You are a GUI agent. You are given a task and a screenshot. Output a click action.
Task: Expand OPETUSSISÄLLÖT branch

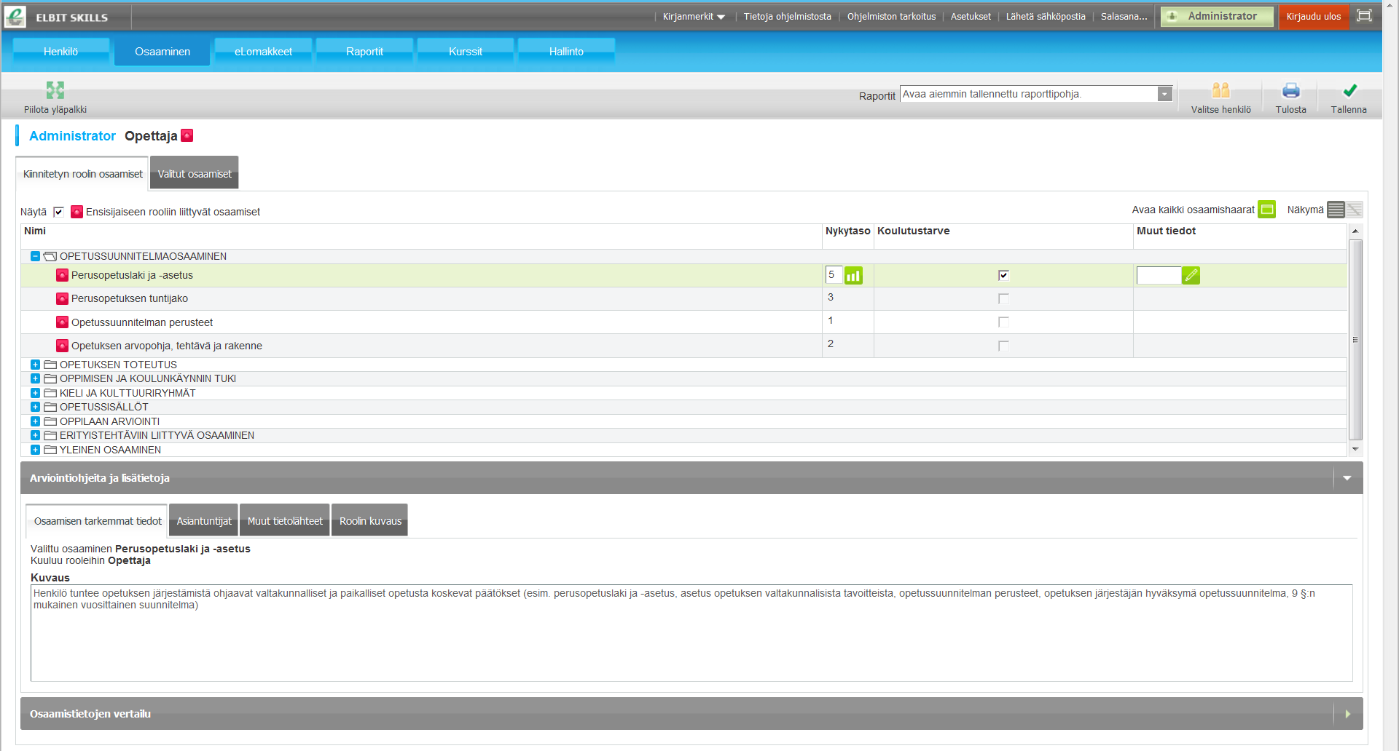coord(35,407)
